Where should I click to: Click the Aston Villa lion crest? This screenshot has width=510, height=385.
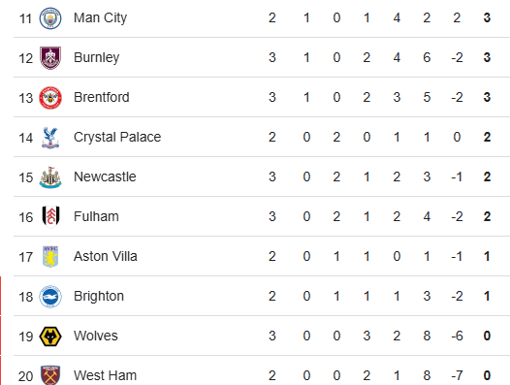50,257
